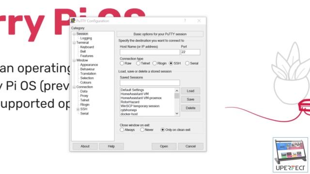This screenshot has width=310, height=174.
Task: Open Logging settings in category tree
Action: tap(86, 38)
